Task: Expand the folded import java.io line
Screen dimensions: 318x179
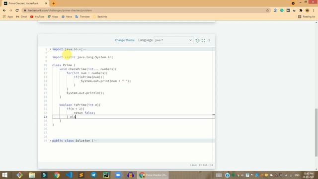Action: 50,49
